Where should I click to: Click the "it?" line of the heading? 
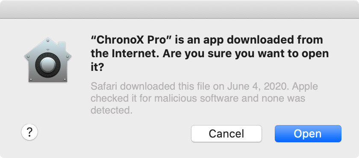(x=97, y=67)
